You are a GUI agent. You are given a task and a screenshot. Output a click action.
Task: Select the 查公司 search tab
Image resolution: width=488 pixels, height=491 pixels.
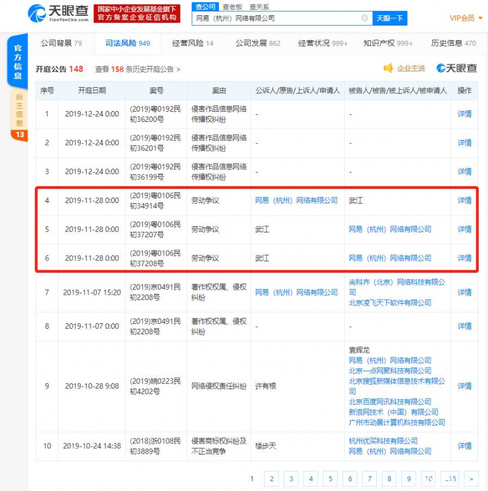(205, 7)
